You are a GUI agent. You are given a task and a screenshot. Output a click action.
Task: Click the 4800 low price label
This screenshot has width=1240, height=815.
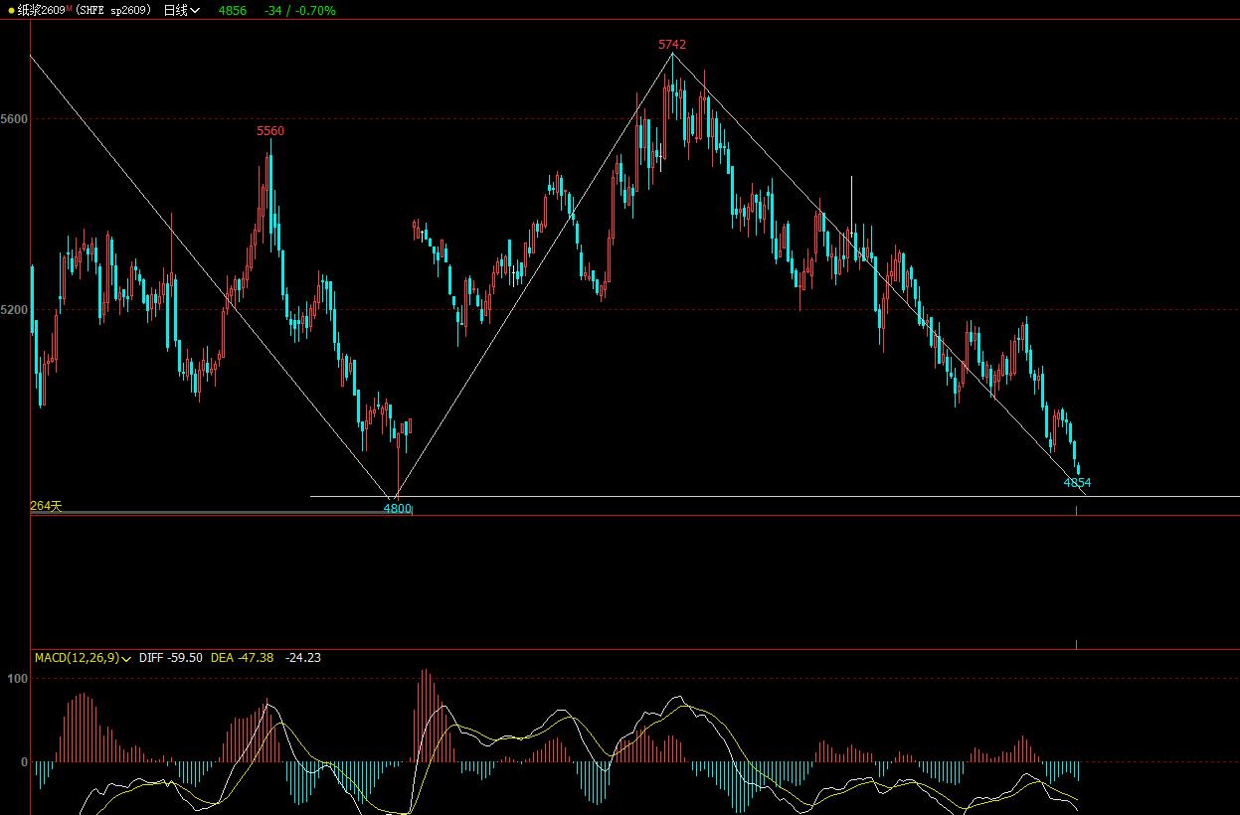coord(397,508)
